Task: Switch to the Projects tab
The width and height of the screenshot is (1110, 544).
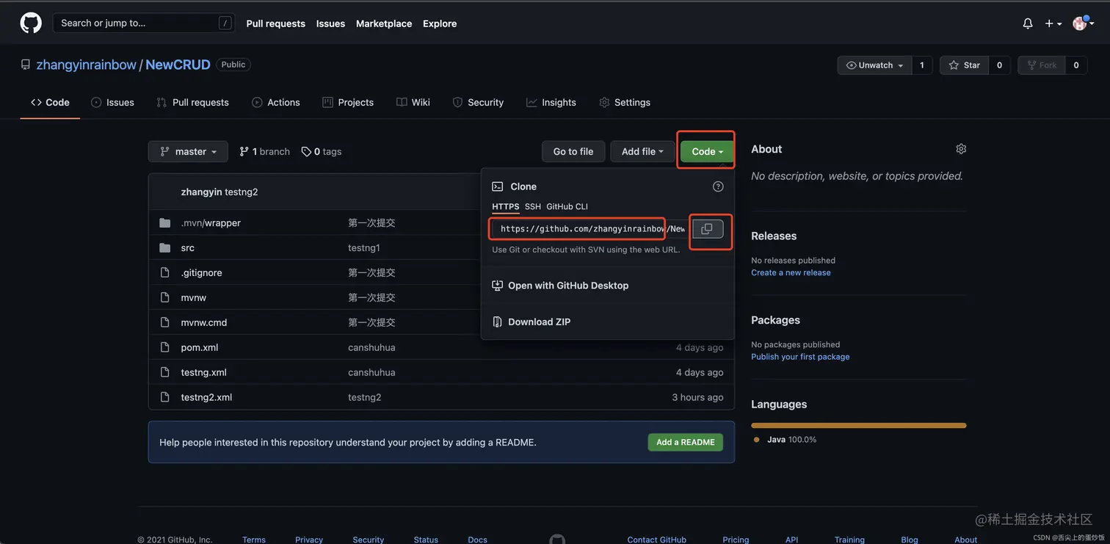Action: 348,102
